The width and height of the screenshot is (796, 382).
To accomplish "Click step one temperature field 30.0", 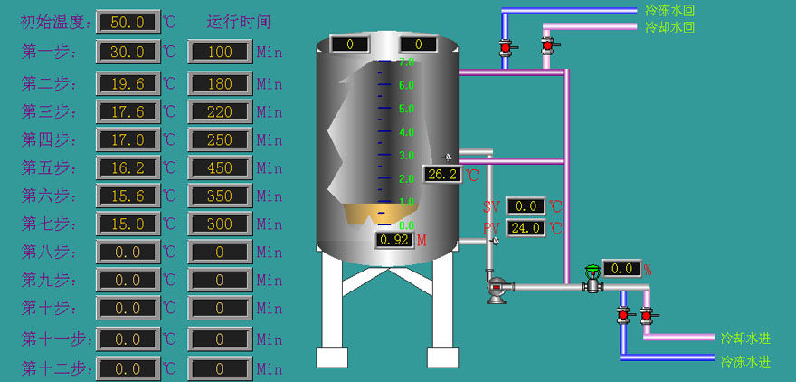I will (128, 52).
